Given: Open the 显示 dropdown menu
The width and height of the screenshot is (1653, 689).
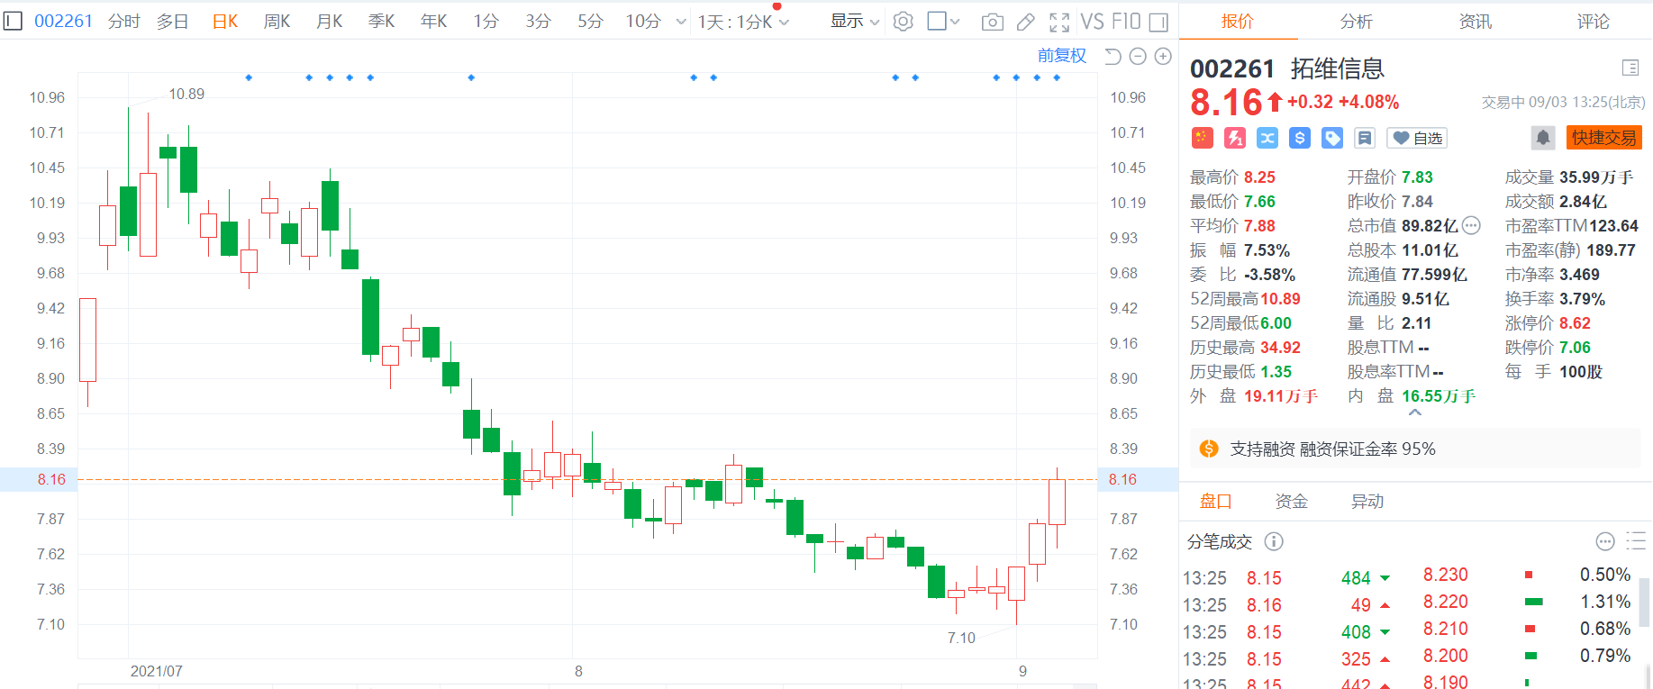Looking at the screenshot, I should [854, 22].
